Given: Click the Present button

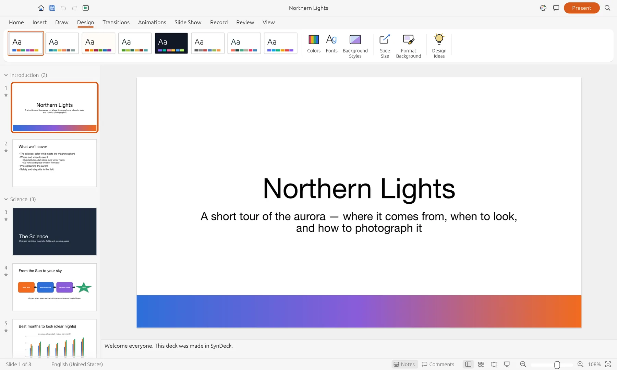Looking at the screenshot, I should click(x=581, y=8).
